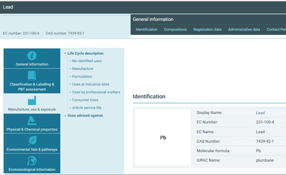This screenshot has height=175, width=286.
Task: Open Consumer Uses entry
Action: pyautogui.click(x=85, y=100)
